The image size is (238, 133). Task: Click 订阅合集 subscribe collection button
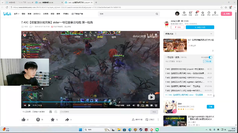coord(208,61)
